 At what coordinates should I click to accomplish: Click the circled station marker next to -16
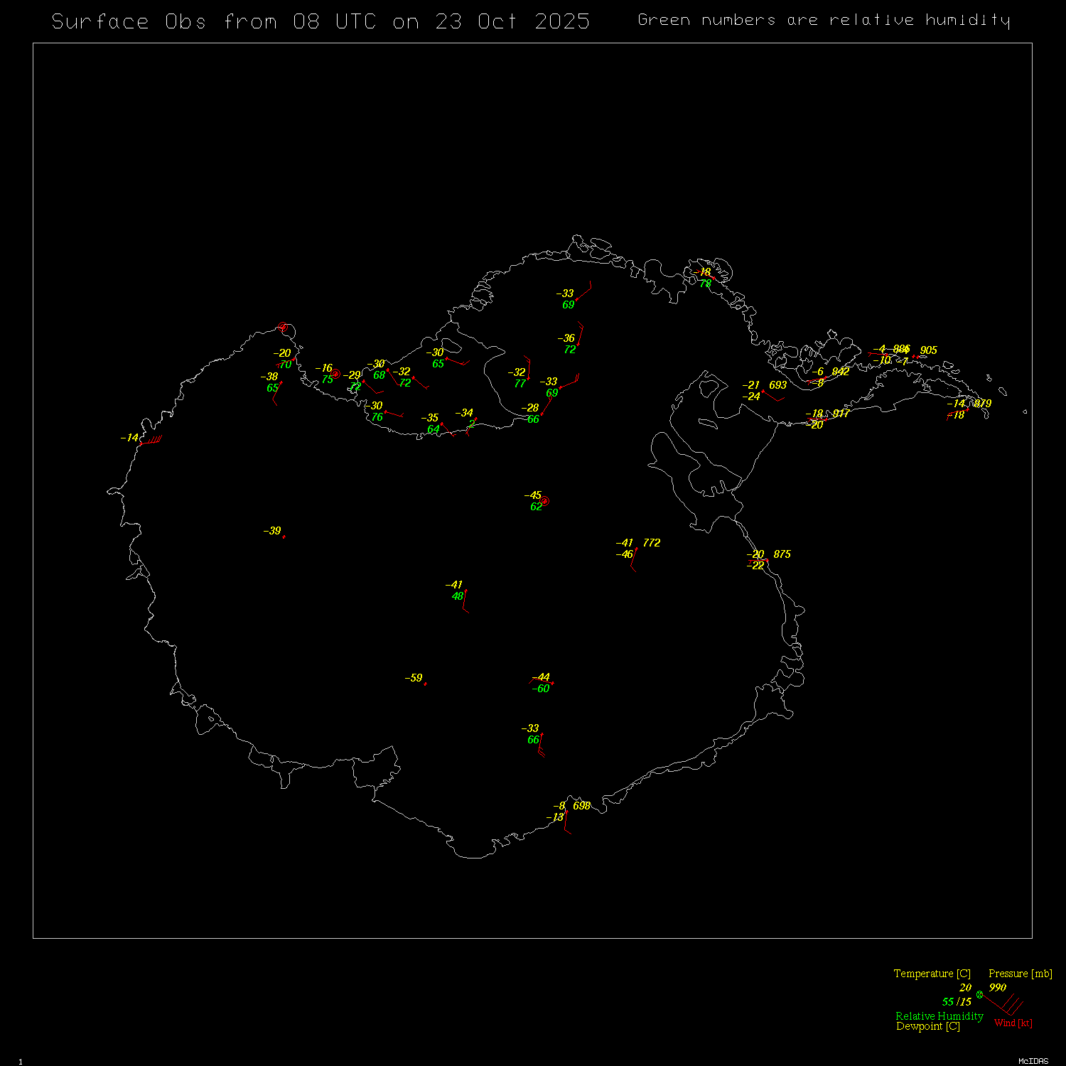click(x=336, y=374)
